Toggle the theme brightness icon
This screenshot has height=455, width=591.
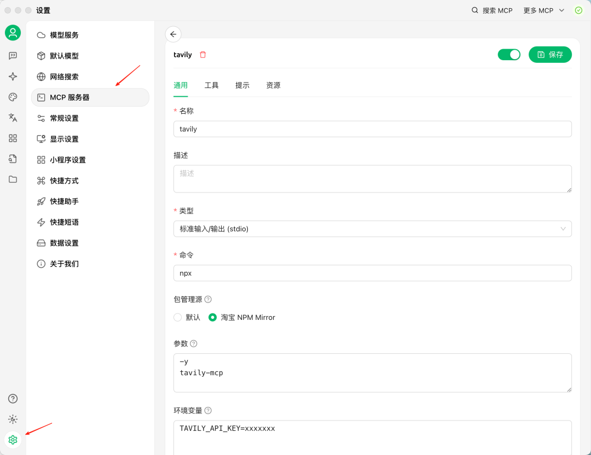click(x=13, y=419)
